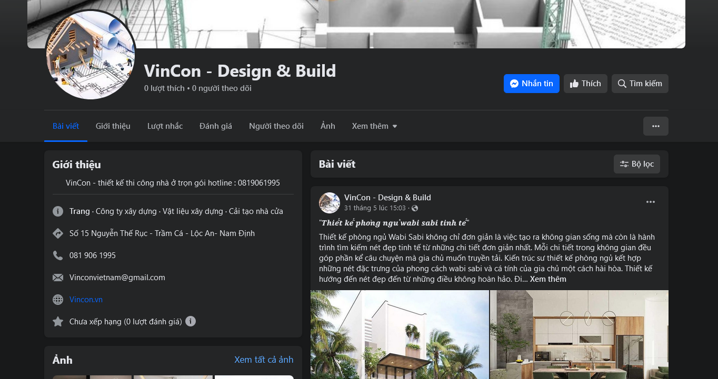The height and width of the screenshot is (379, 718).
Task: Click the globe icon beside Vincon.vn
Action: pos(58,300)
